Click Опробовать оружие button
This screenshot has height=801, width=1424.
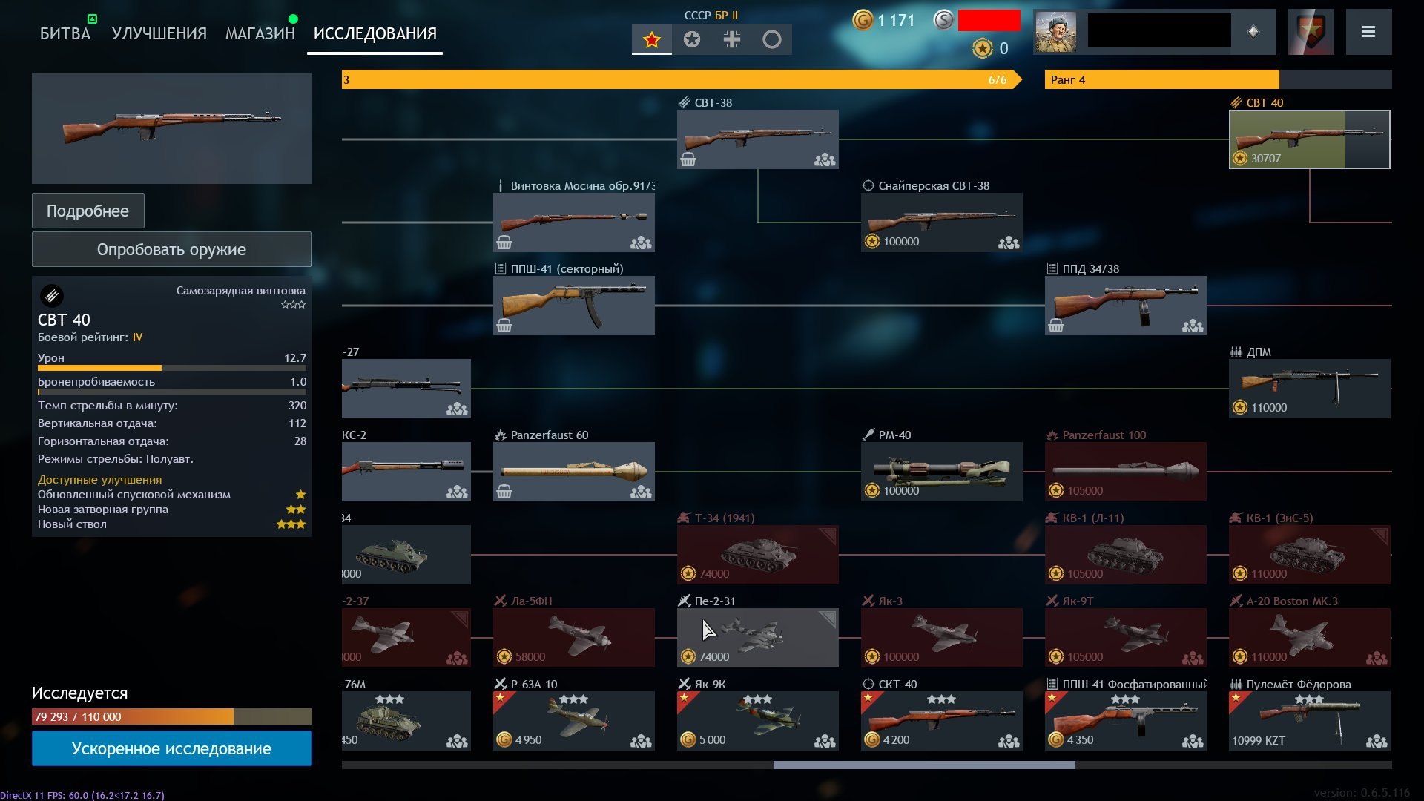tap(172, 249)
